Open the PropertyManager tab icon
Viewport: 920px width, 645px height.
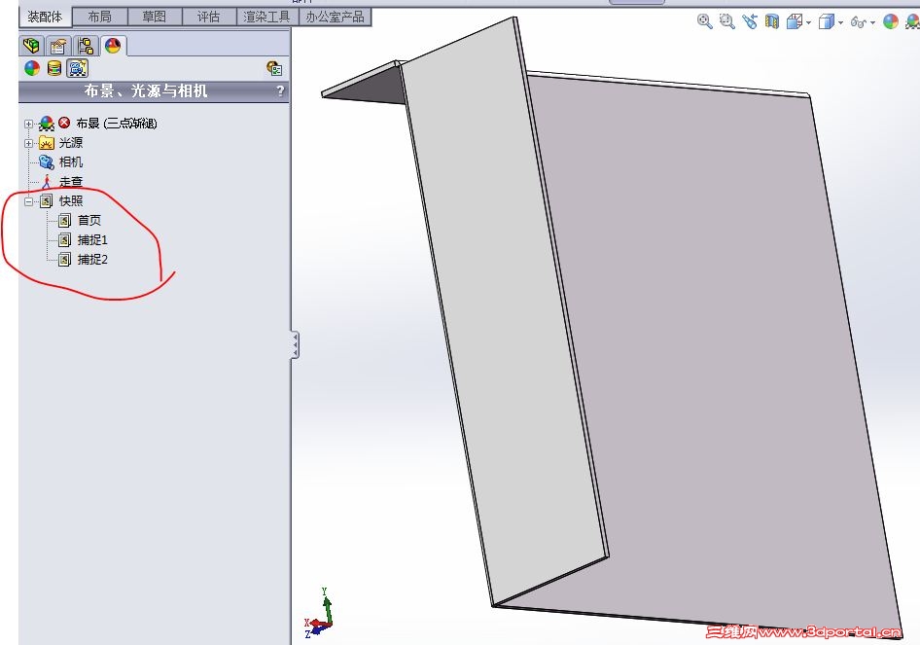pyautogui.click(x=58, y=46)
